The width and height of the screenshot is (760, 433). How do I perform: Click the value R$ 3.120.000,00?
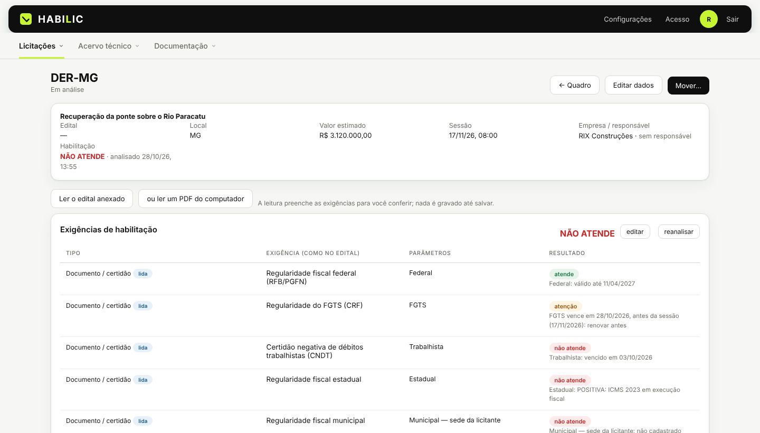coord(345,135)
